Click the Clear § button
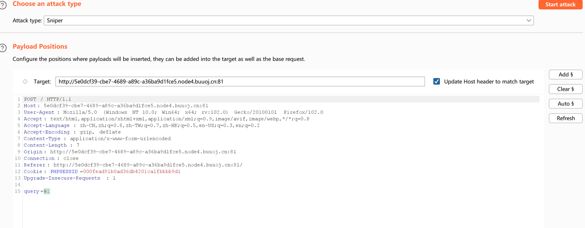Screen dimensions: 585x228 click(565, 89)
